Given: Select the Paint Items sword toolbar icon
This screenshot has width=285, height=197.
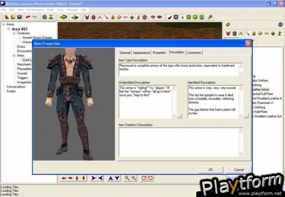Looking at the screenshot, I should (106, 17).
